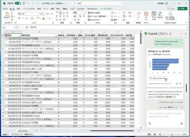Apply the yellow Fill Color swatch
Image resolution: width=190 pixels, height=137 pixels.
(x=38, y=18)
